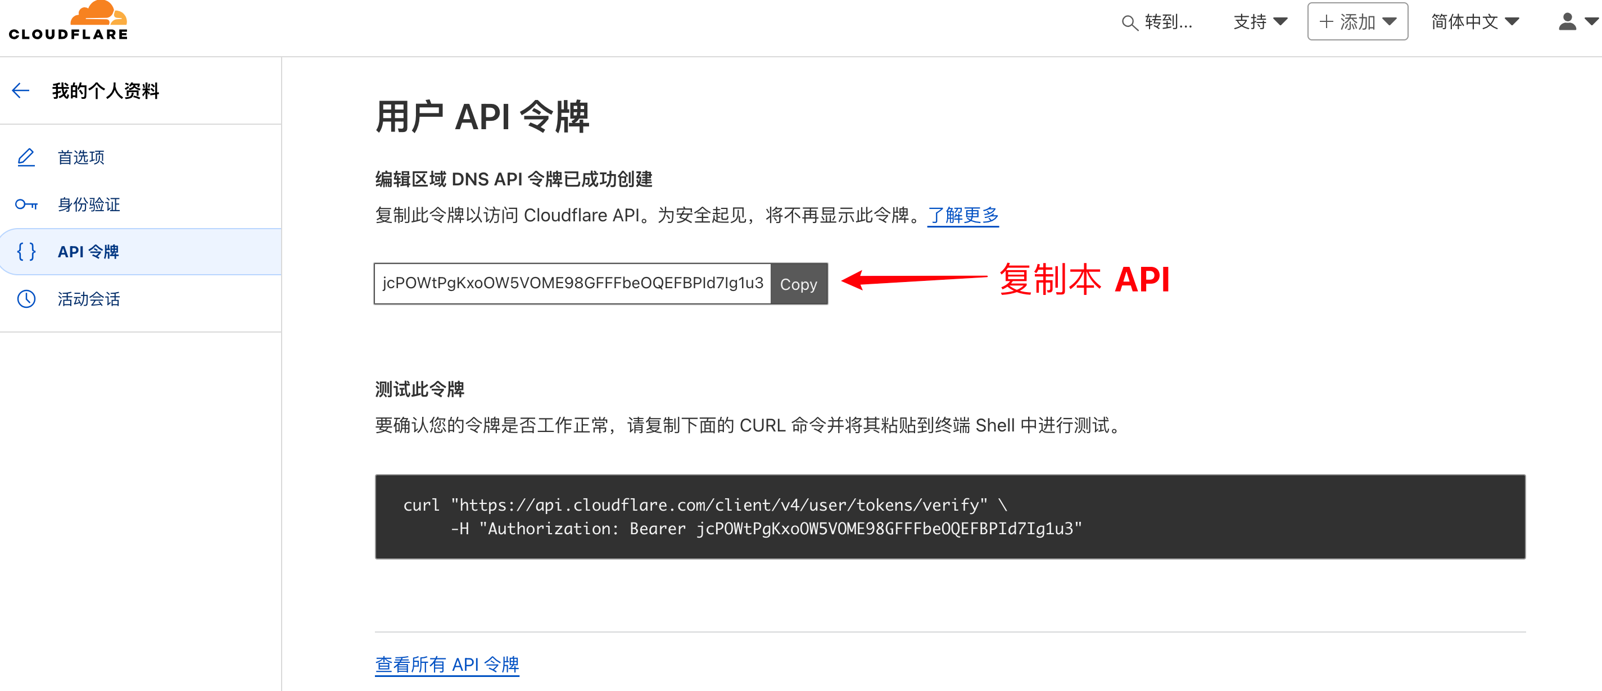Click the 用户 API 令牌 page heading
Image resolution: width=1602 pixels, height=691 pixels.
pos(482,116)
